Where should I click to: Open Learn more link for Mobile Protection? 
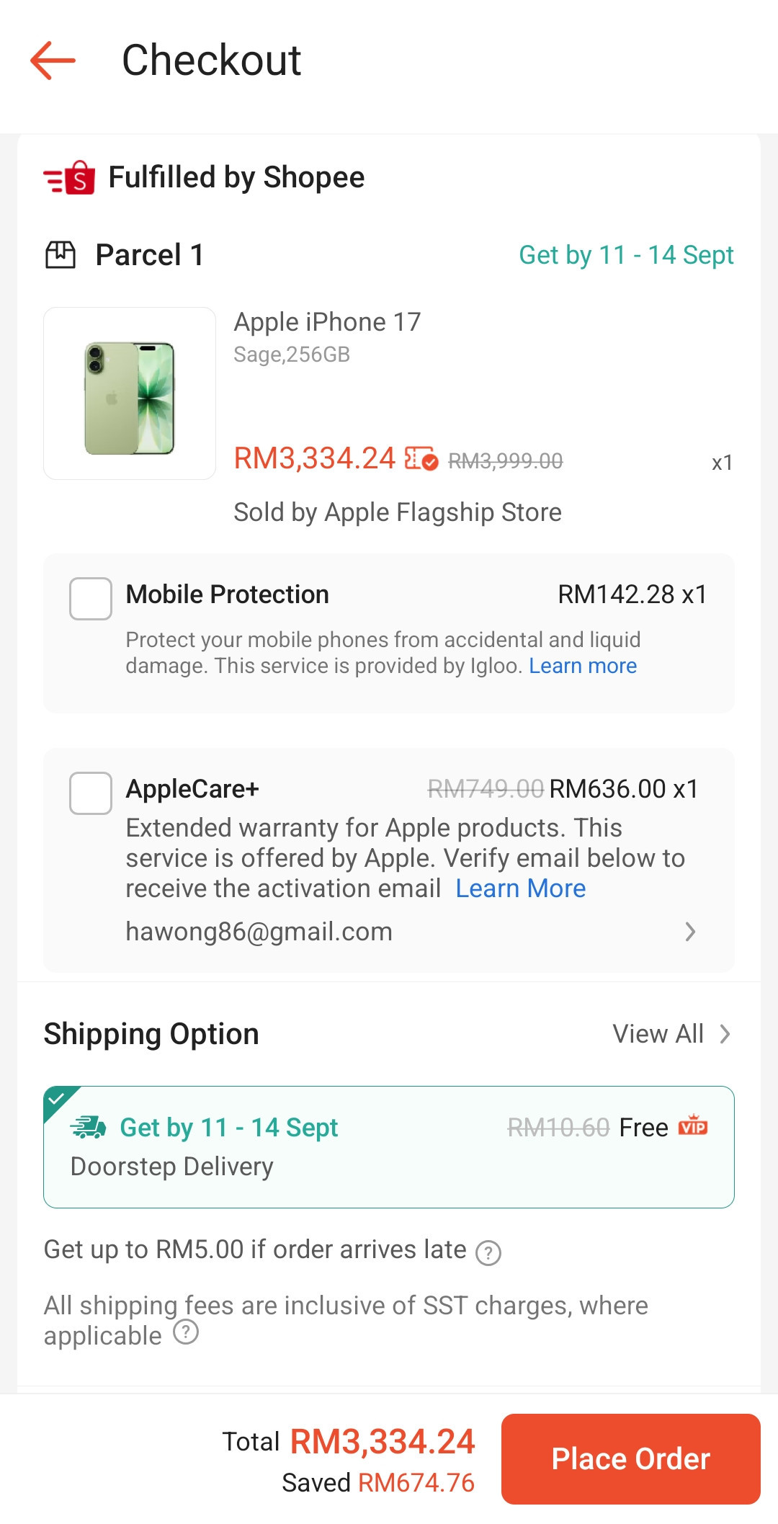tap(583, 666)
